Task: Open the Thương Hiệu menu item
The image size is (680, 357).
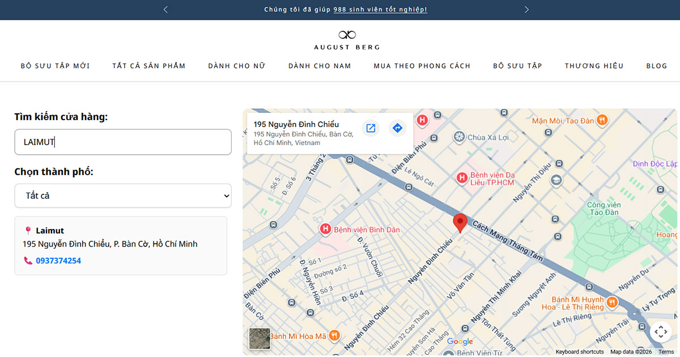Action: coord(594,66)
